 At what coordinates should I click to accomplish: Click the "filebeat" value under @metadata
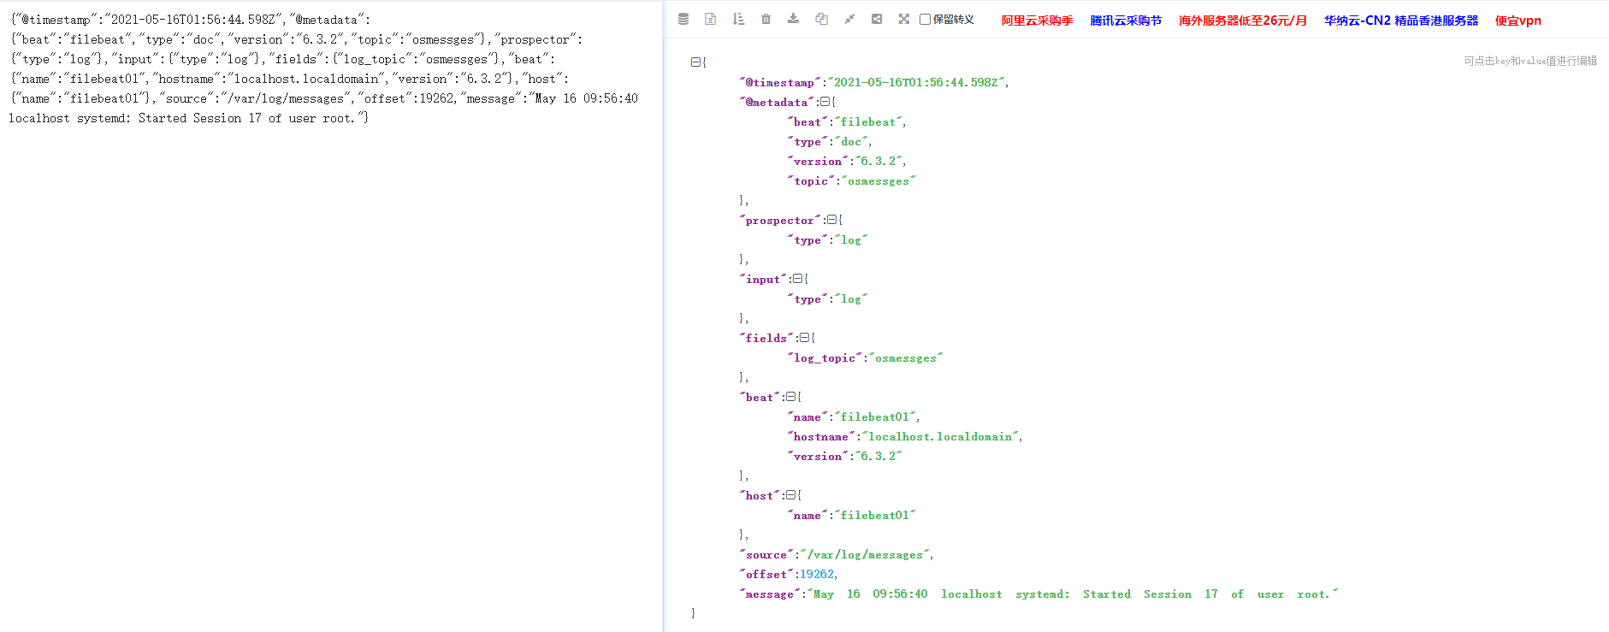tap(868, 121)
